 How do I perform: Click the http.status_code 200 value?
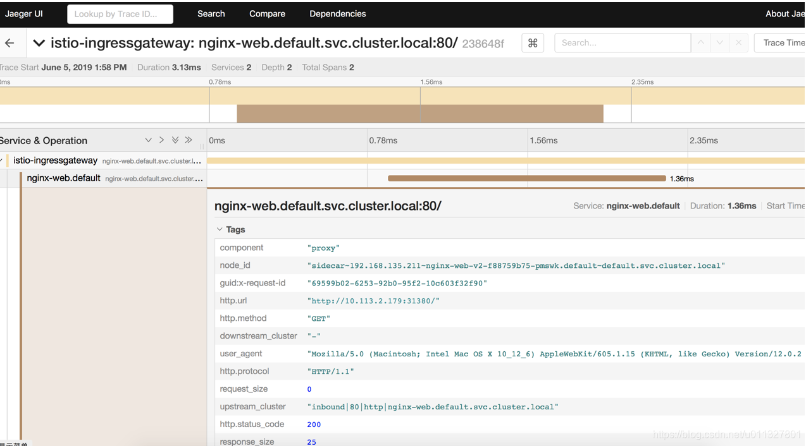click(x=314, y=425)
